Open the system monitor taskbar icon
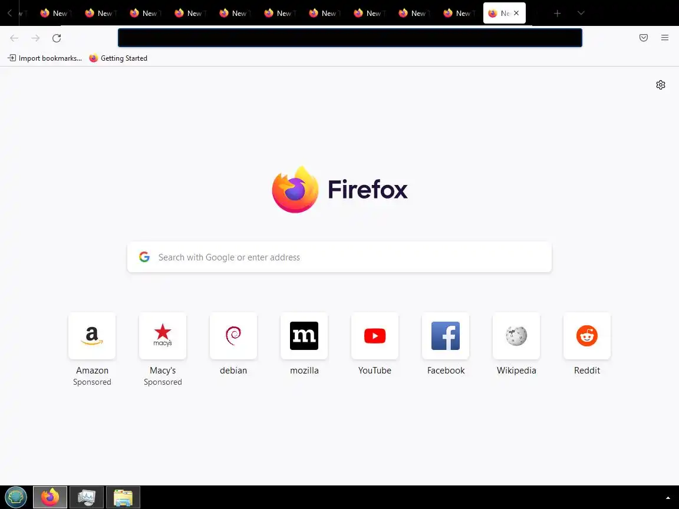The image size is (679, 509). [87, 497]
